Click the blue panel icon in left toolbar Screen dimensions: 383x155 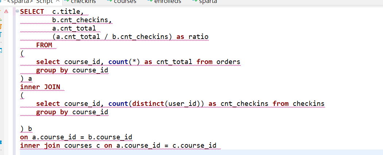pyautogui.click(x=1, y=51)
